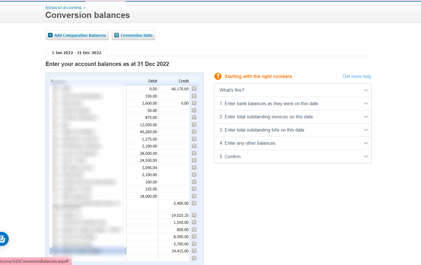Remove the 225.00 balance row
Viewport: 421px width, 265px height.
tap(194, 189)
